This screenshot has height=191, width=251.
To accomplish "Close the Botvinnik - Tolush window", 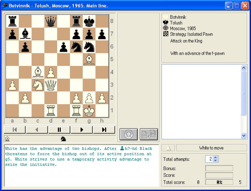I will 245,6.
